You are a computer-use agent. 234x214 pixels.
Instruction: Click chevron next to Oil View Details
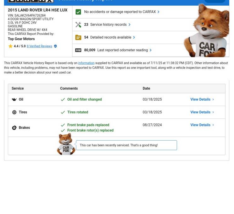(x=213, y=99)
